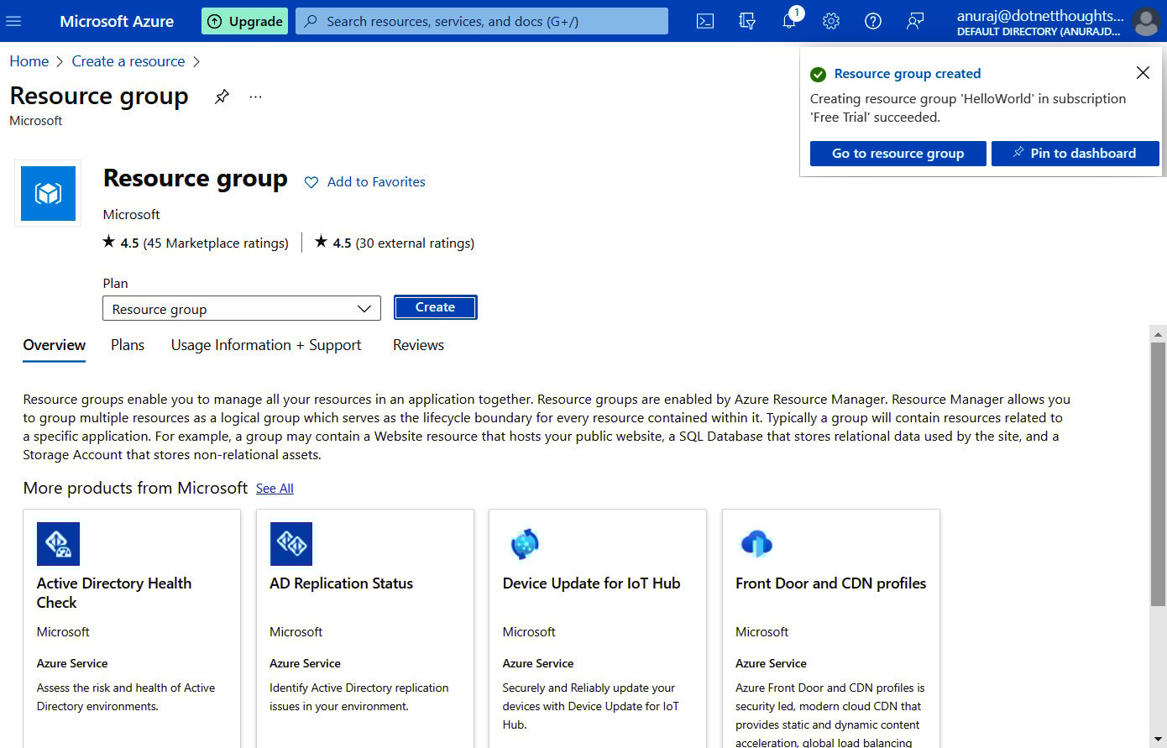
Task: Click the AD Replication Status icon
Action: tap(291, 544)
